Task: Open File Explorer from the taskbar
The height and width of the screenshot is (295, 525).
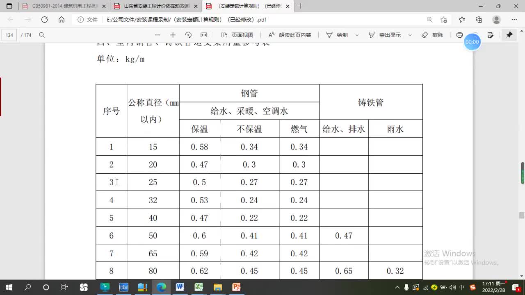Action: [x=218, y=287]
